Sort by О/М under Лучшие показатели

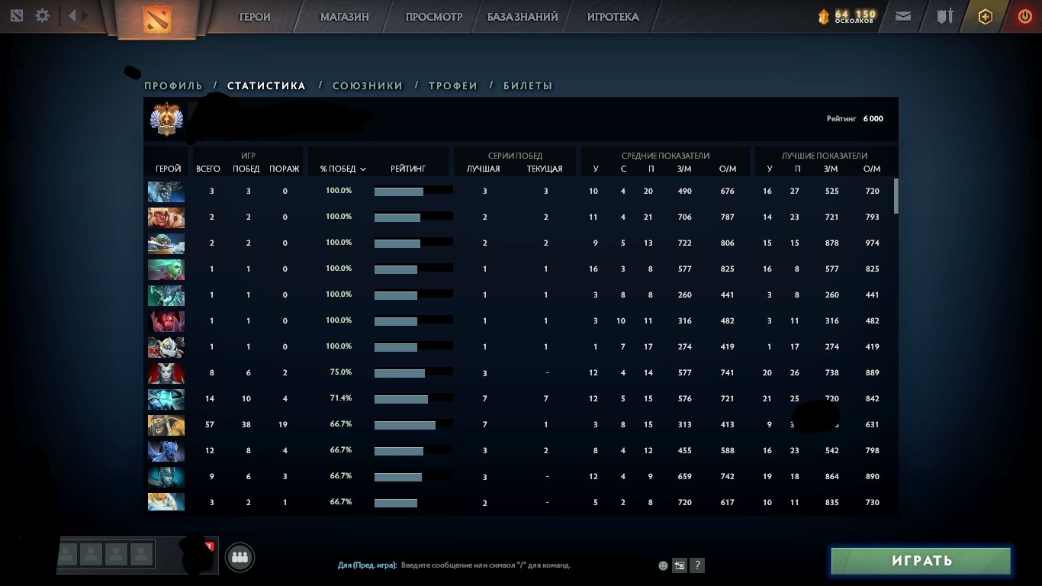tap(872, 169)
